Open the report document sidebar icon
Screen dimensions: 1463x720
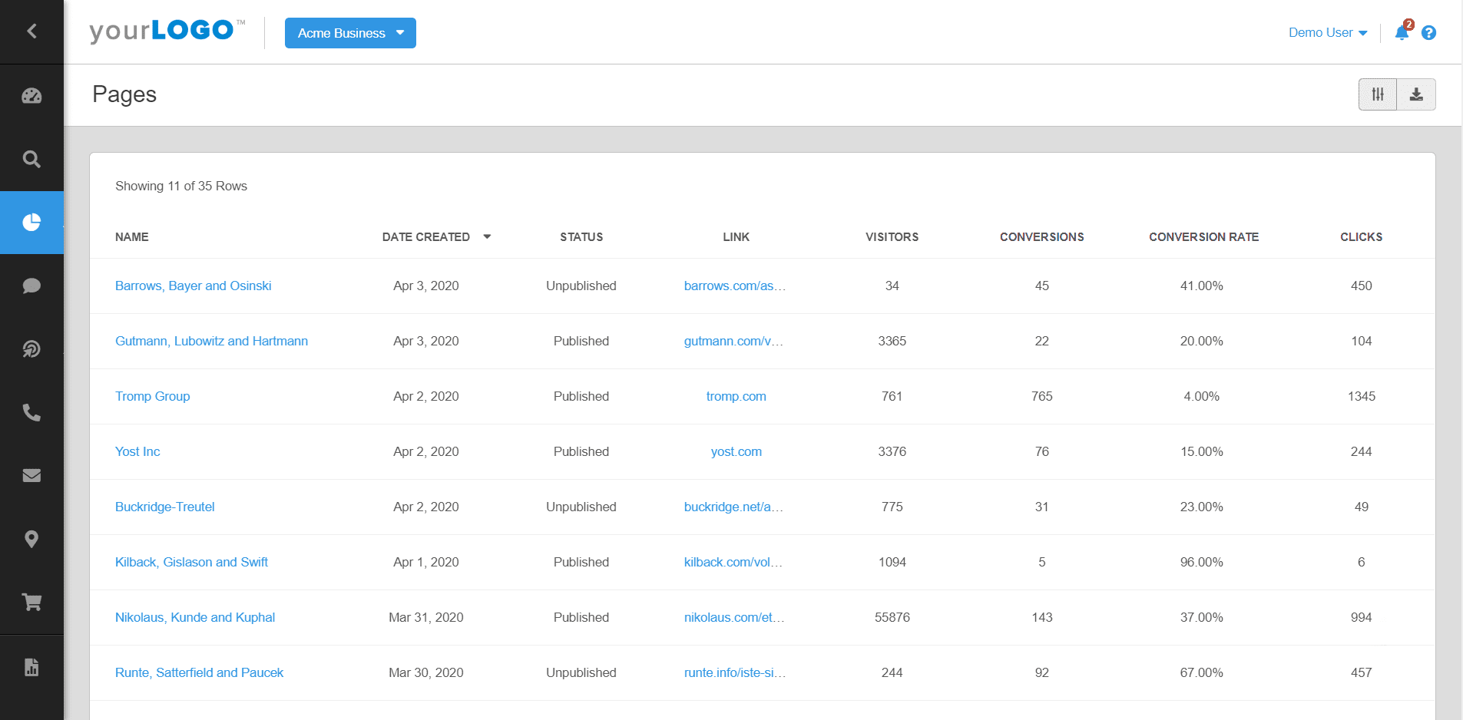(31, 667)
